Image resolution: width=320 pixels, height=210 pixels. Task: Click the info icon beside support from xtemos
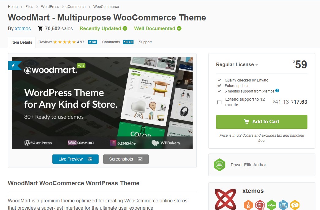tap(277, 91)
